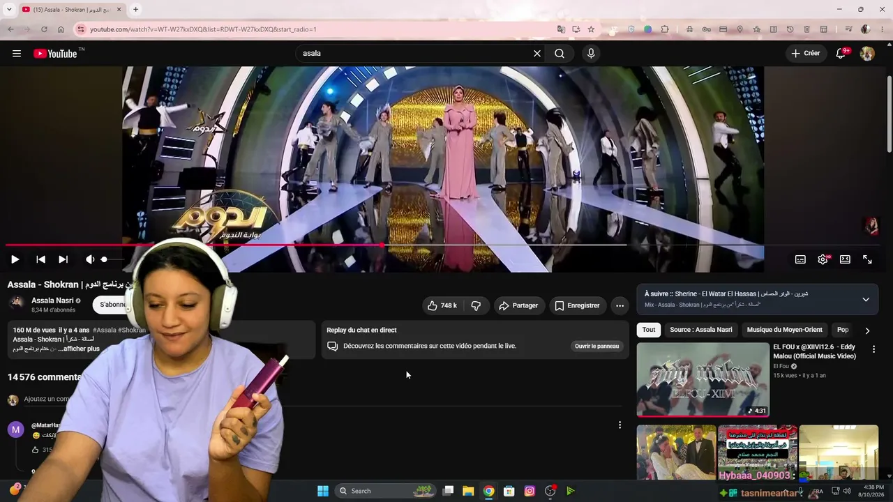Image resolution: width=893 pixels, height=502 pixels.
Task: Like the video with 748 k likes
Action: point(442,305)
